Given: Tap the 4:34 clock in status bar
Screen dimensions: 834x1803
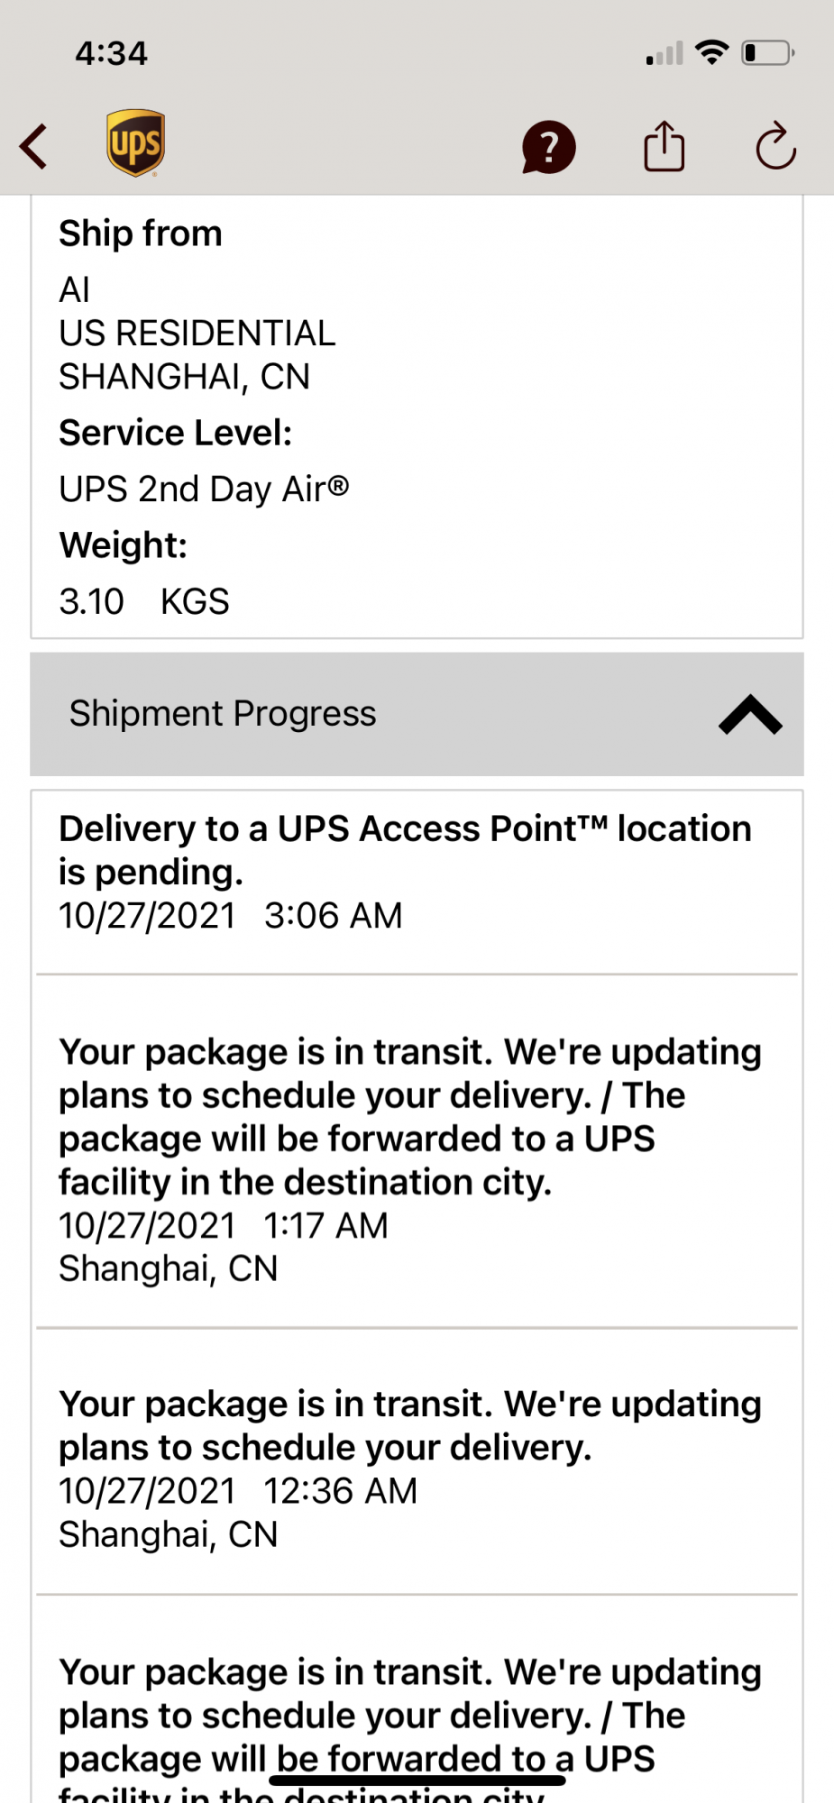Looking at the screenshot, I should point(111,53).
